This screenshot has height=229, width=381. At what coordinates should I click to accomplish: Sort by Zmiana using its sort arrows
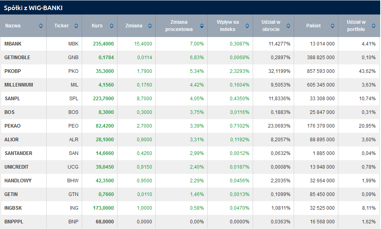pos(150,26)
